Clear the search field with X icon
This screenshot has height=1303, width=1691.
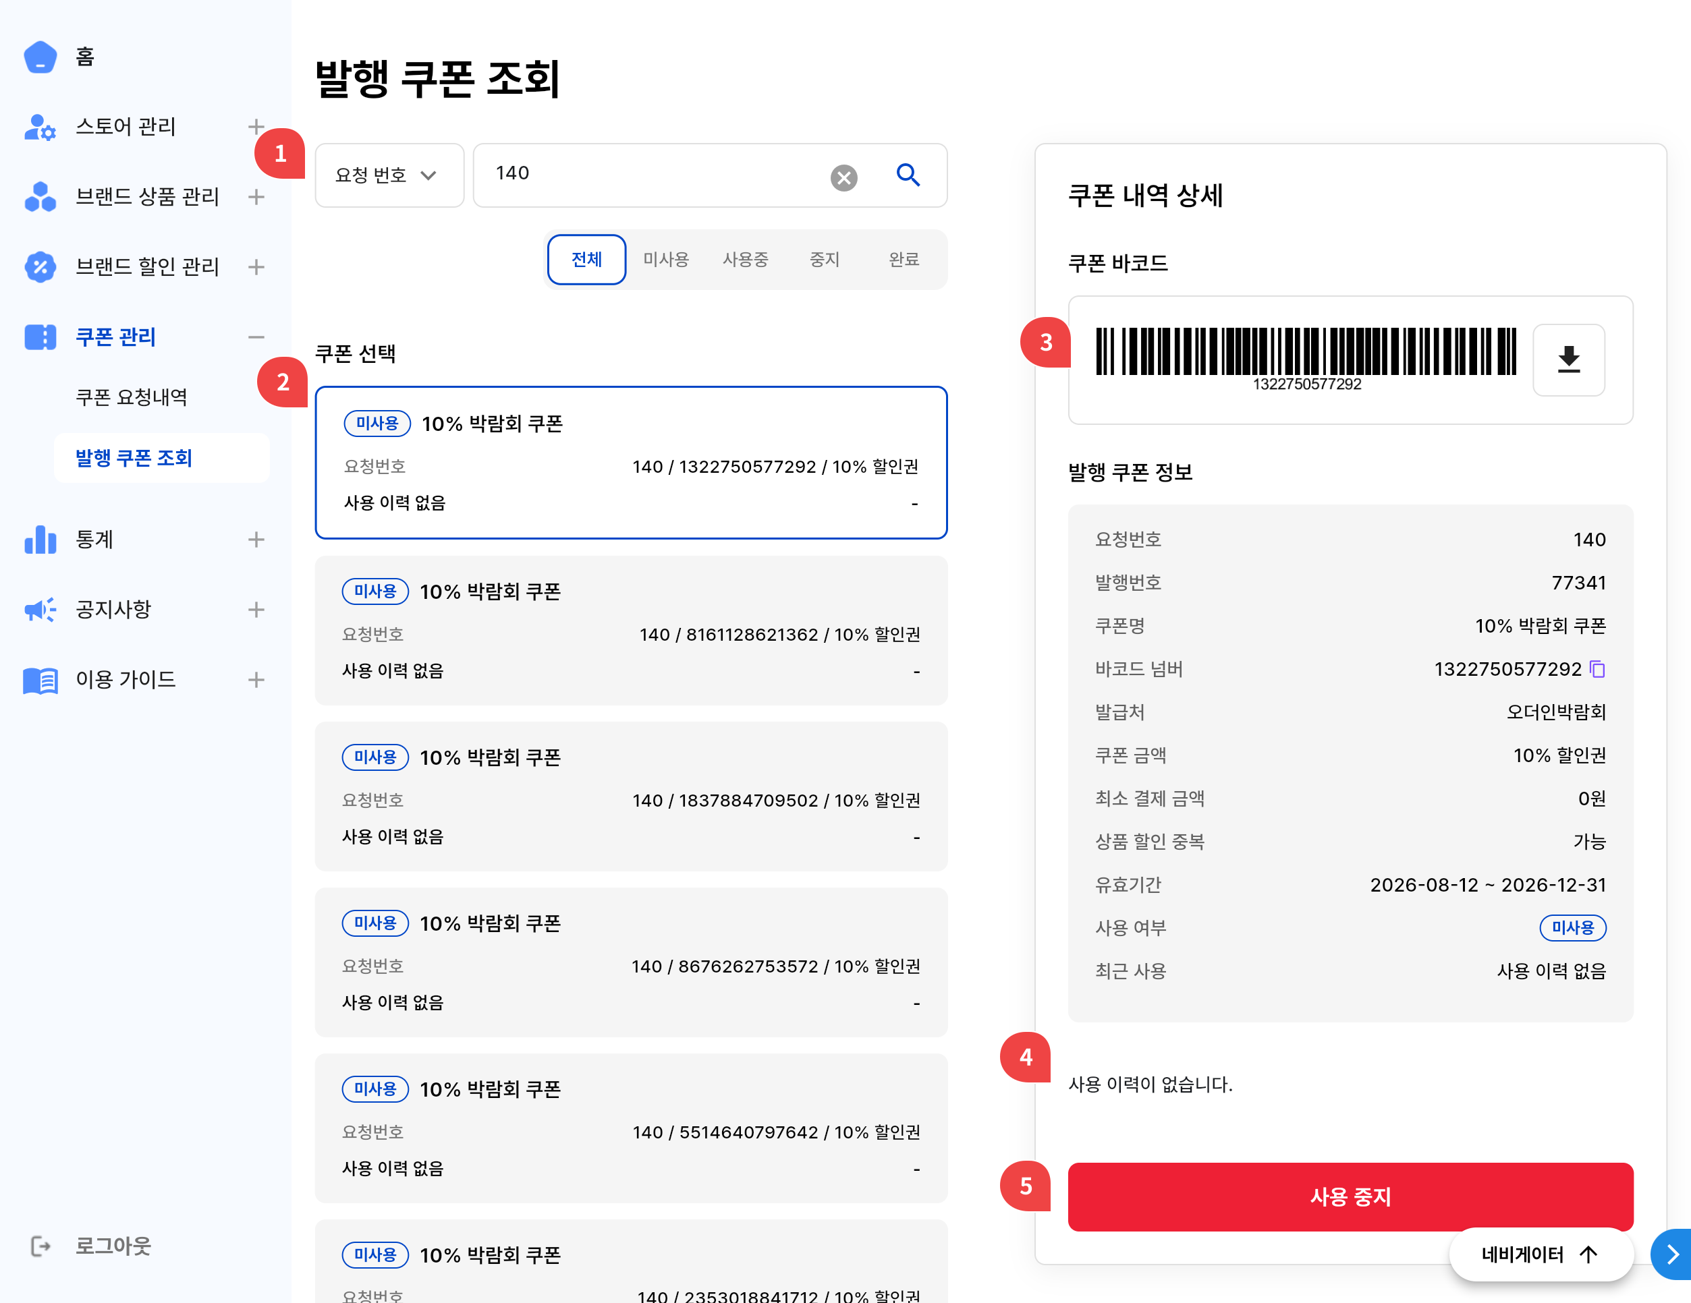844,177
